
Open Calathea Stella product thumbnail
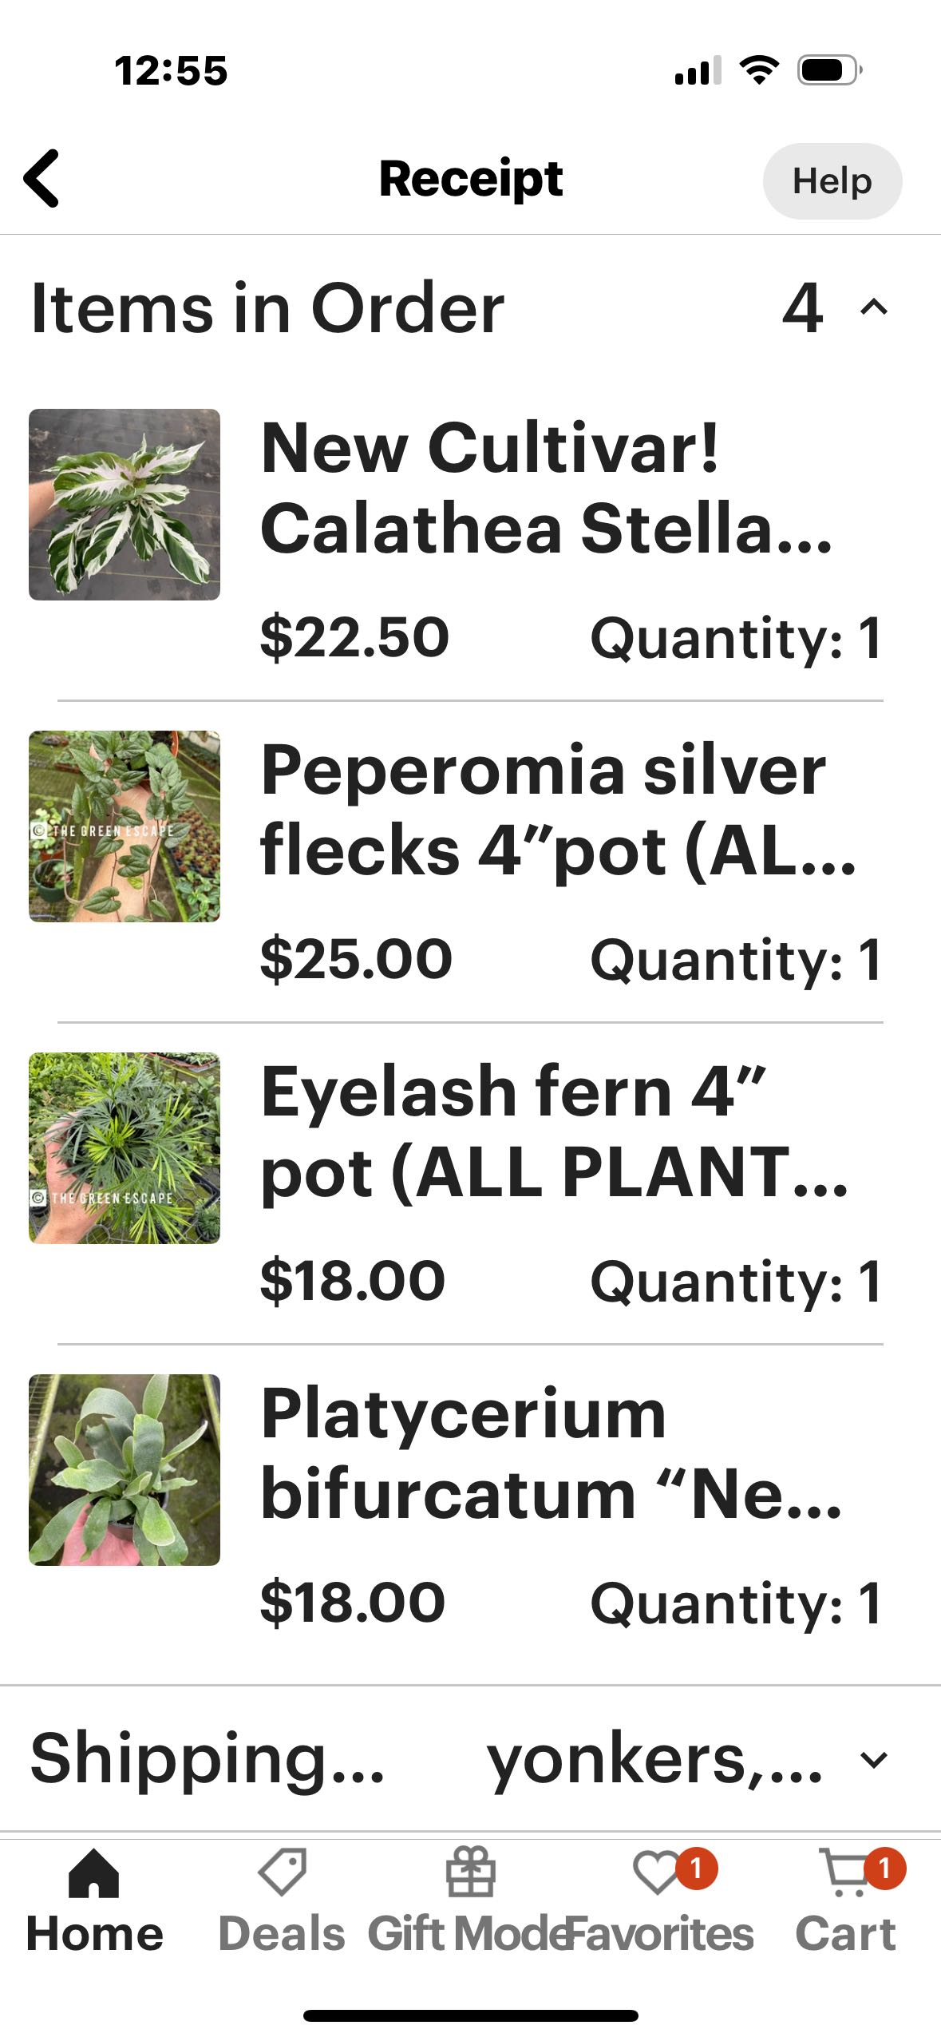point(125,505)
